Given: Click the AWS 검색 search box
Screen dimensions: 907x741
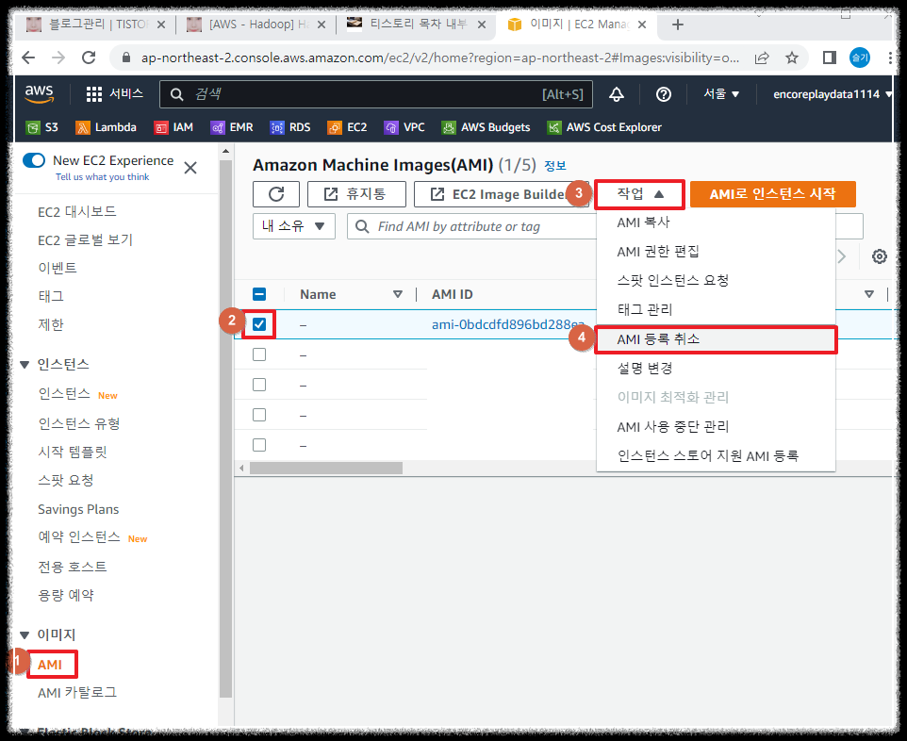Looking at the screenshot, I should click(376, 94).
